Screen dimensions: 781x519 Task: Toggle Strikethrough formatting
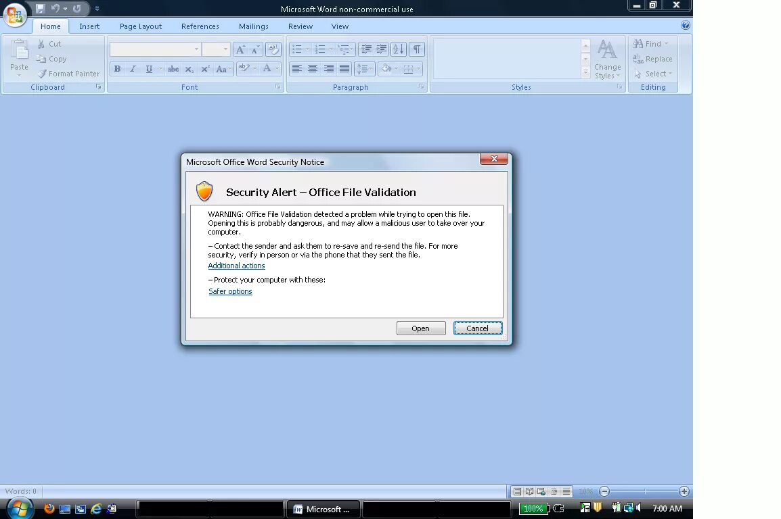[x=173, y=69]
